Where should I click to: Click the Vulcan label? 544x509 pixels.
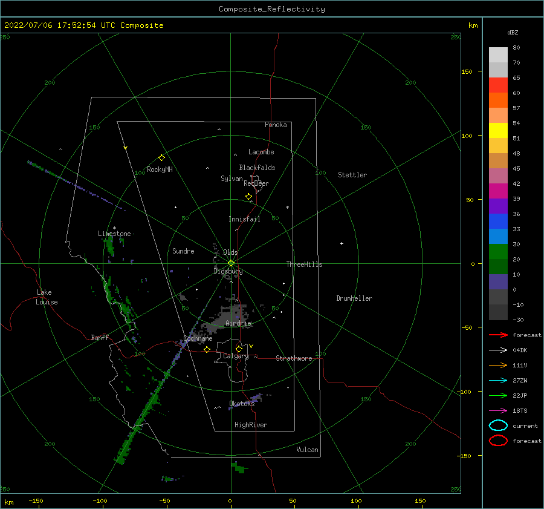click(308, 450)
